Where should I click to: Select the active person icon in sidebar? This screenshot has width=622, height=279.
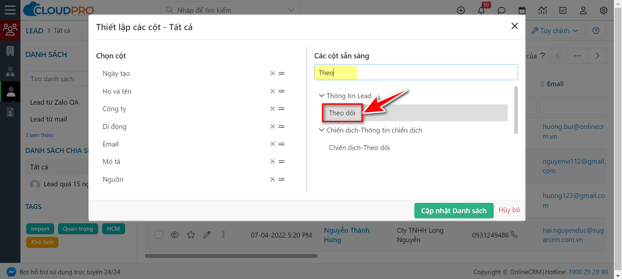tap(11, 92)
